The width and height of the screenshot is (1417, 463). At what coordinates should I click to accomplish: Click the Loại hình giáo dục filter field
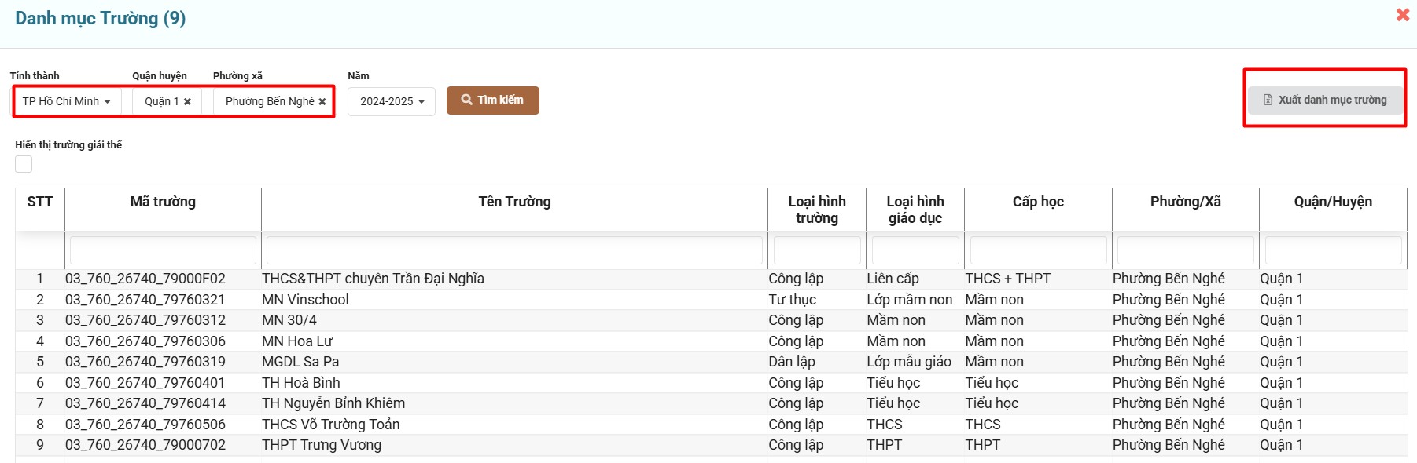[915, 250]
